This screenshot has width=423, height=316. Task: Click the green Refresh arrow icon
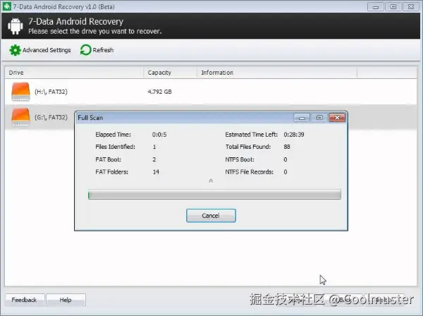pos(86,50)
